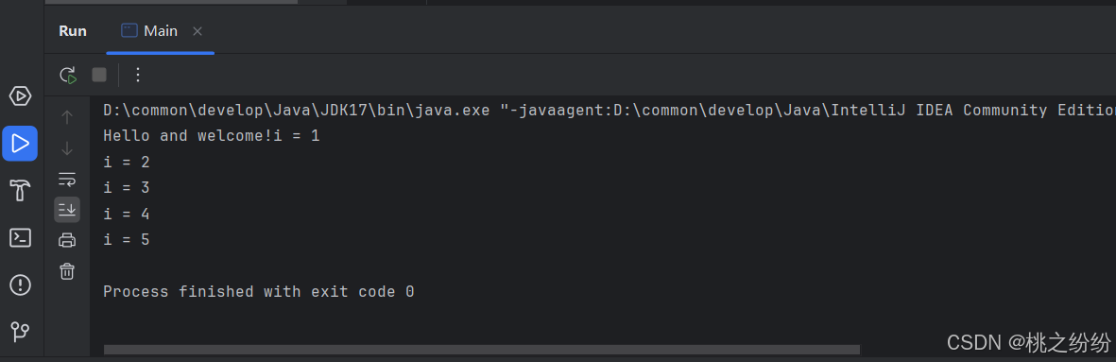Open the Problems tool window
Screen dimensions: 1116x362
pyautogui.click(x=20, y=285)
